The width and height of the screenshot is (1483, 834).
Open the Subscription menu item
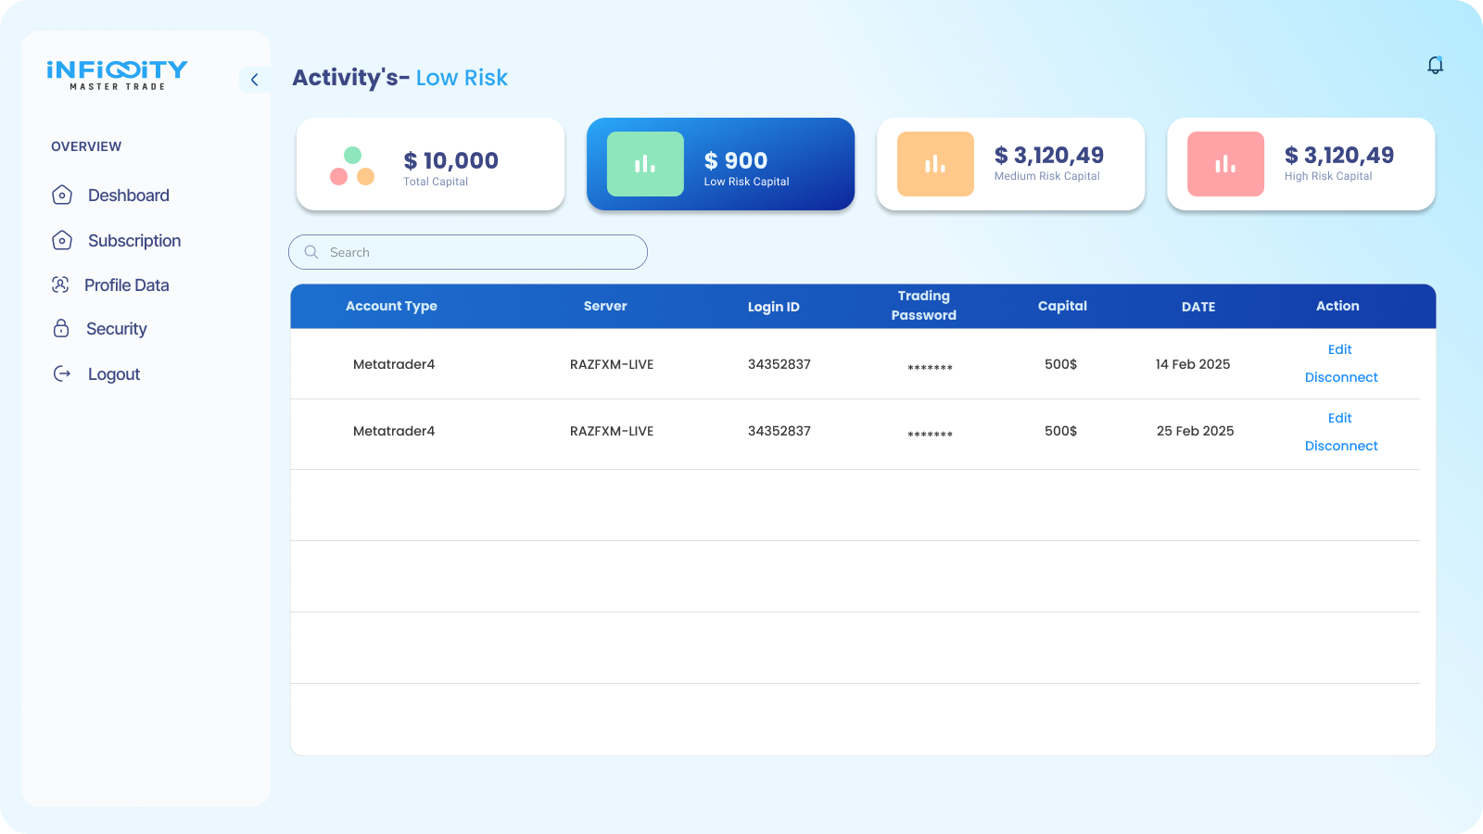(134, 241)
